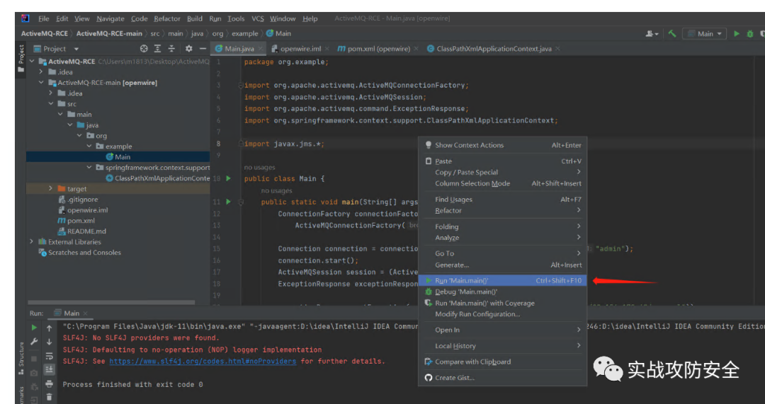Click the run gutter arrow next to main method
The image size is (765, 404).
(228, 202)
